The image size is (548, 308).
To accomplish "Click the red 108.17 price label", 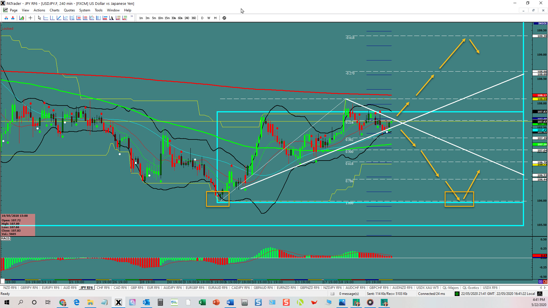I will point(540,96).
